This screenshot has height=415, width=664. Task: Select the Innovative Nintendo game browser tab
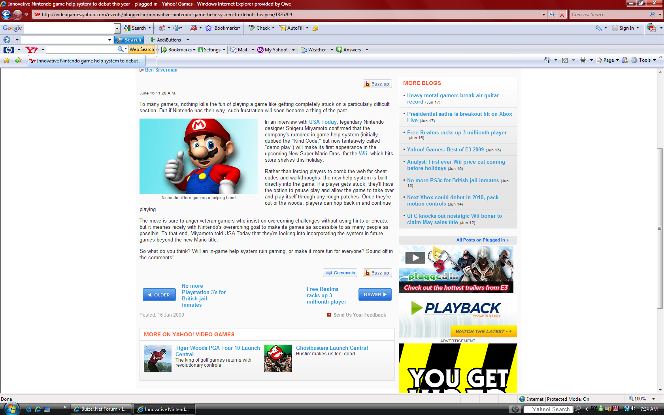pos(87,61)
